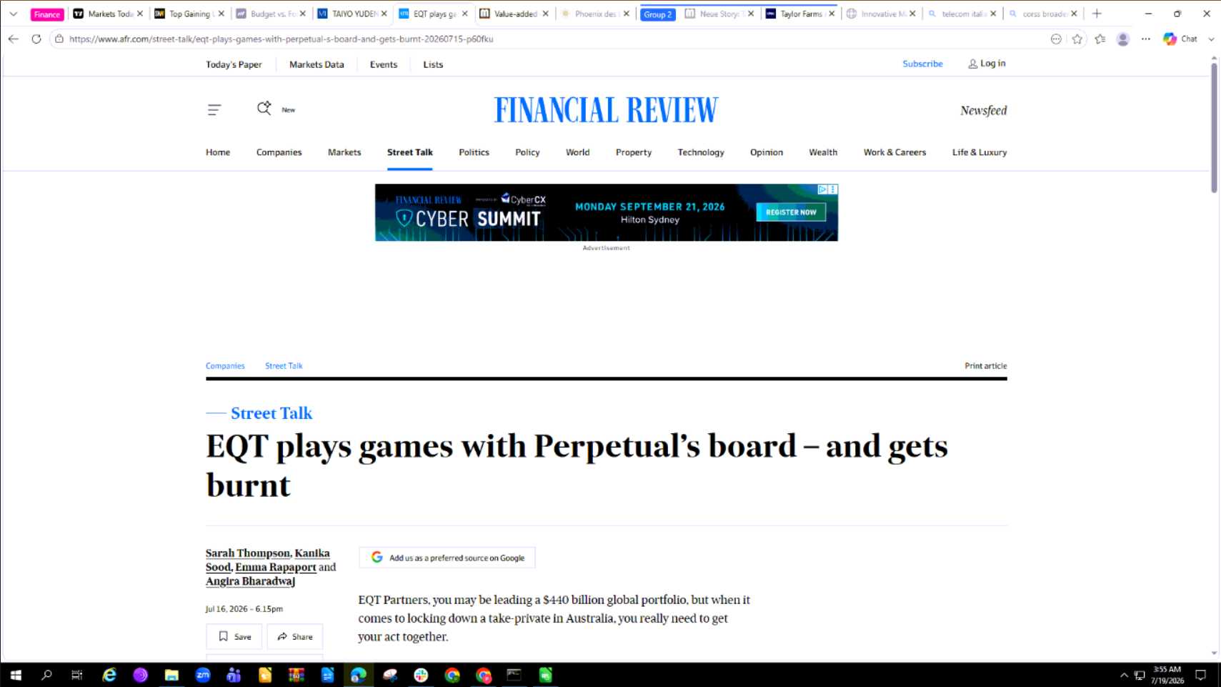Click the Subscribe link
The image size is (1221, 687).
[922, 64]
